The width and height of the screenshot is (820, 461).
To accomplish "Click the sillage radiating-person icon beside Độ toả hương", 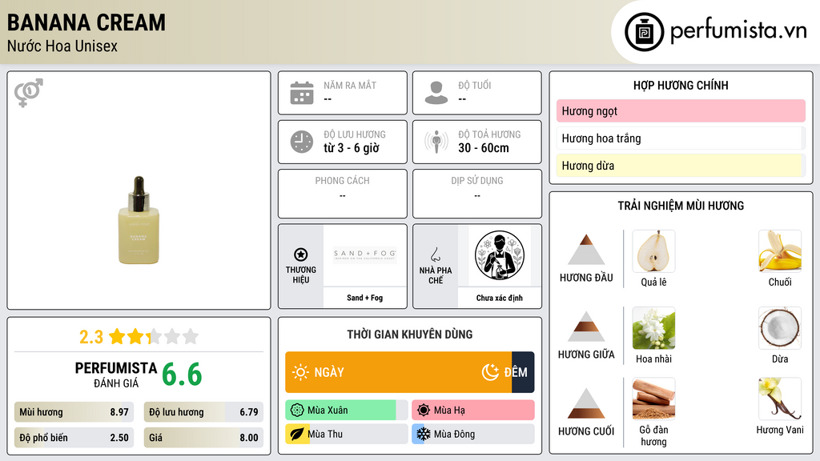I will 436,142.
